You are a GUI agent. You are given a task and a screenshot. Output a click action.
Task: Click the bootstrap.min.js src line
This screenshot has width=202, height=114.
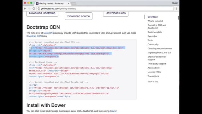pyautogui.click(x=74, y=88)
